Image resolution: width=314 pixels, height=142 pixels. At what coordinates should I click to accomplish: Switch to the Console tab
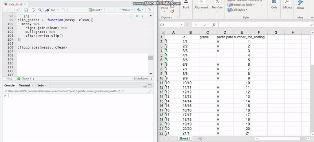[x=9, y=85]
